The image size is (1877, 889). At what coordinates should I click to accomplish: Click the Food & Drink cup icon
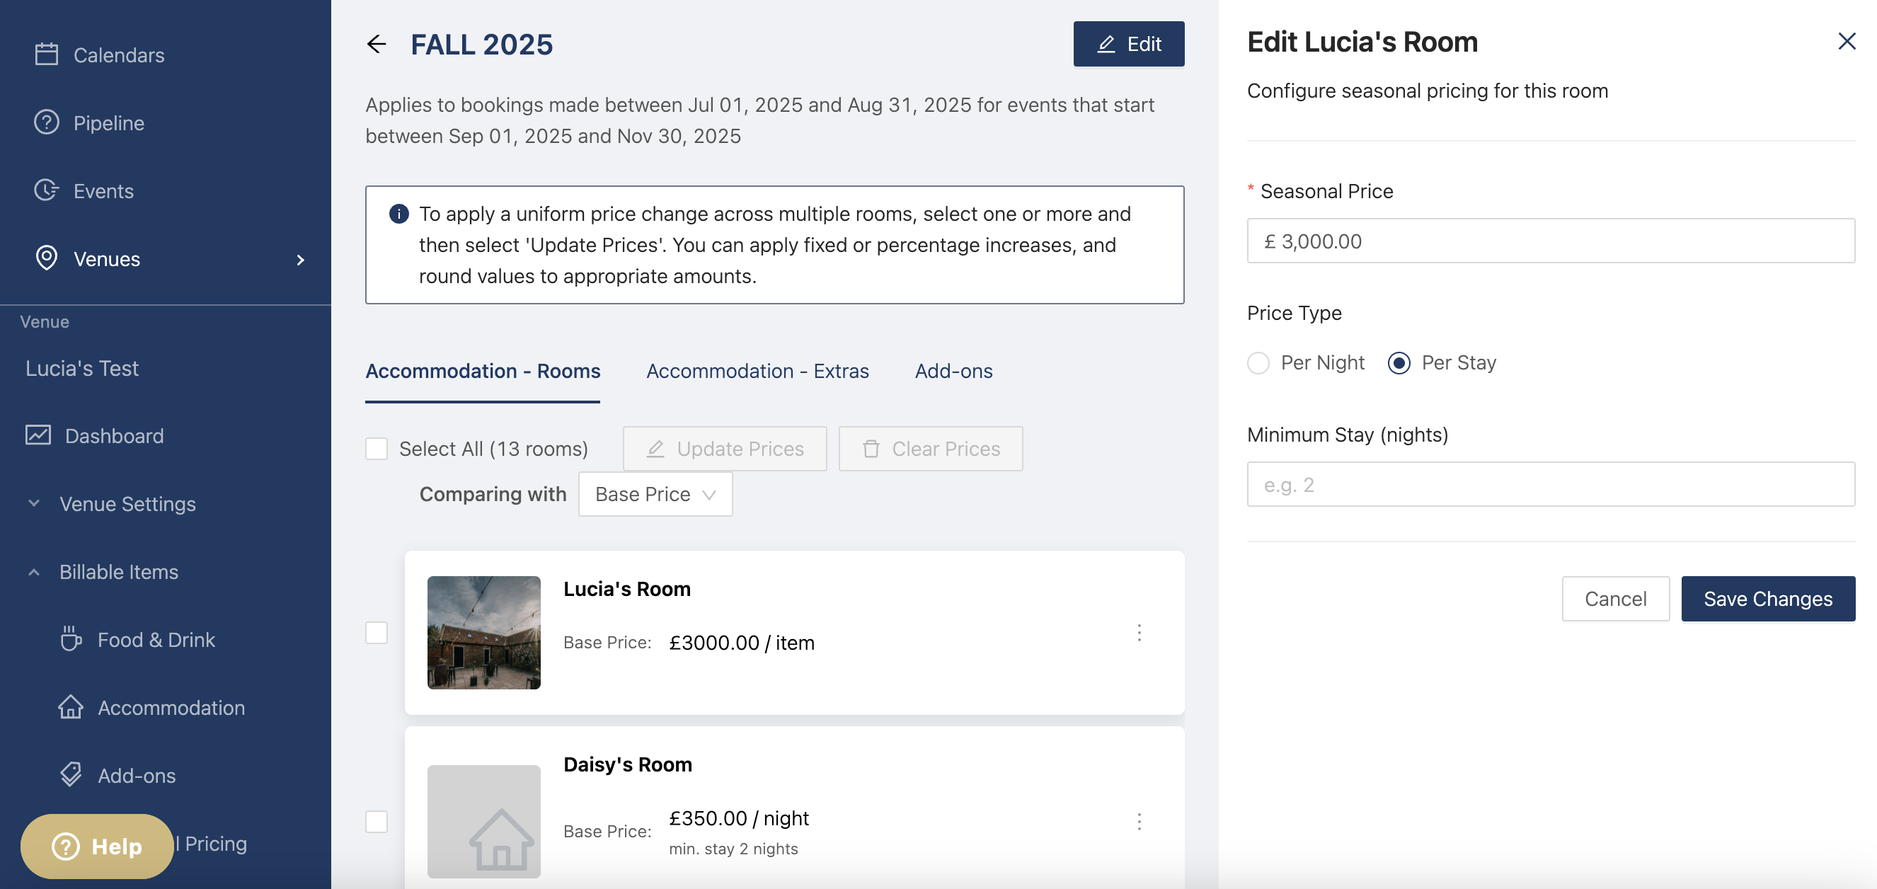click(x=71, y=638)
